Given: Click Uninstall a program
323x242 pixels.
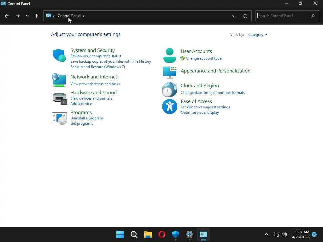Looking at the screenshot, I should pyautogui.click(x=87, y=118).
